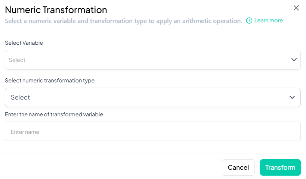Click the Select Variable field label

click(x=24, y=43)
